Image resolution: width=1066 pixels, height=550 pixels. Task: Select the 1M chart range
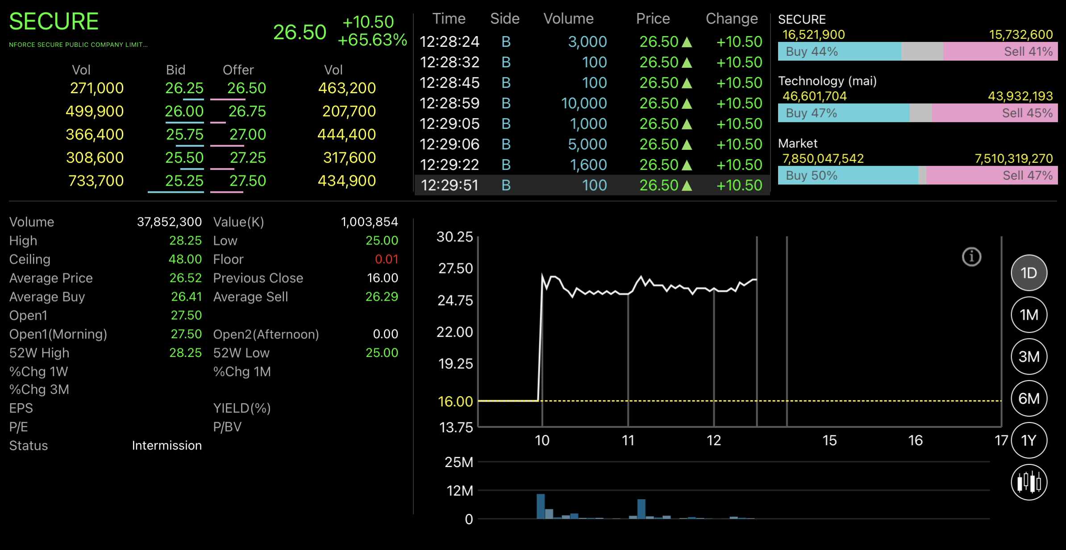(x=1029, y=315)
